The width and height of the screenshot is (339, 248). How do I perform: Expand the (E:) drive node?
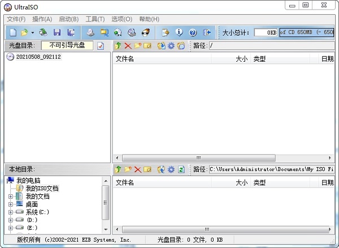(10, 228)
